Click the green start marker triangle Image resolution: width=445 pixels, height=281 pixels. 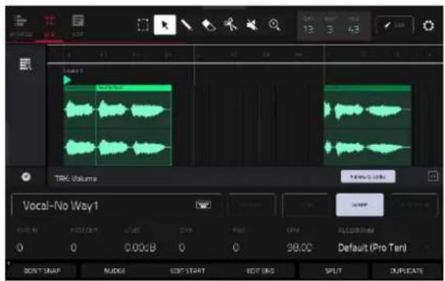point(67,80)
